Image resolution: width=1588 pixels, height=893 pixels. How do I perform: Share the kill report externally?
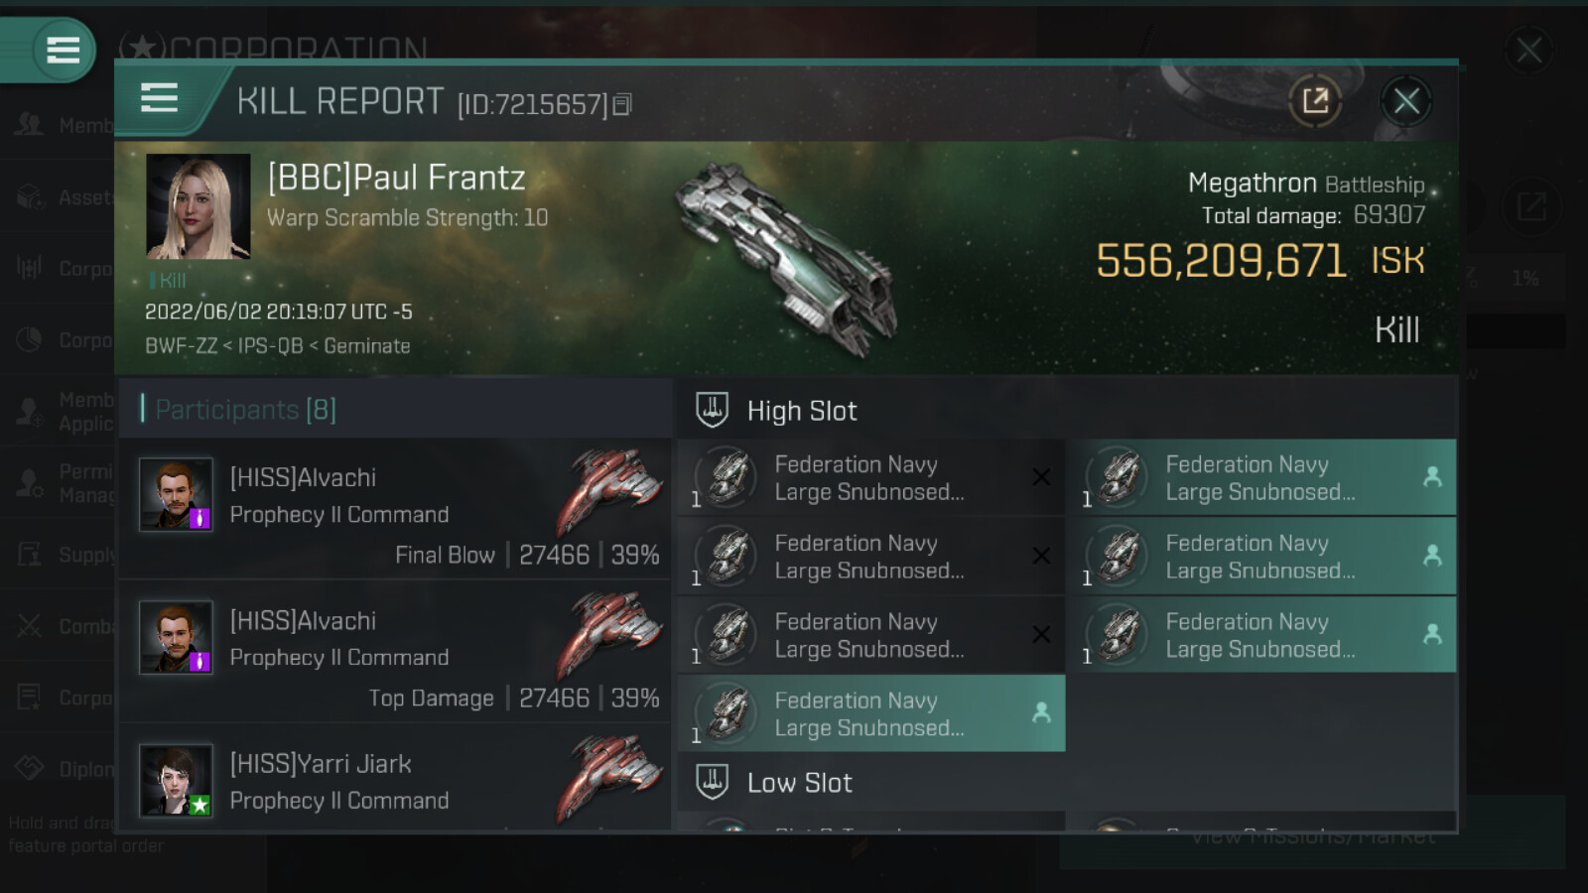coord(1315,100)
